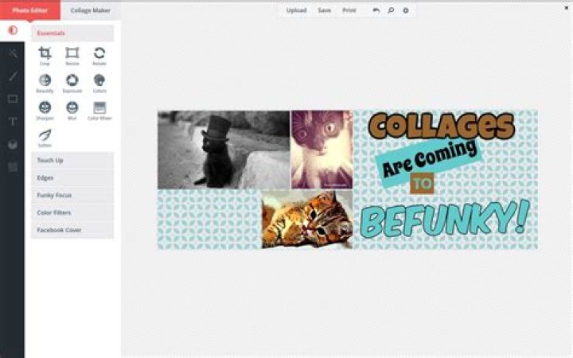Select the orange tabby kitten photo

click(x=307, y=220)
